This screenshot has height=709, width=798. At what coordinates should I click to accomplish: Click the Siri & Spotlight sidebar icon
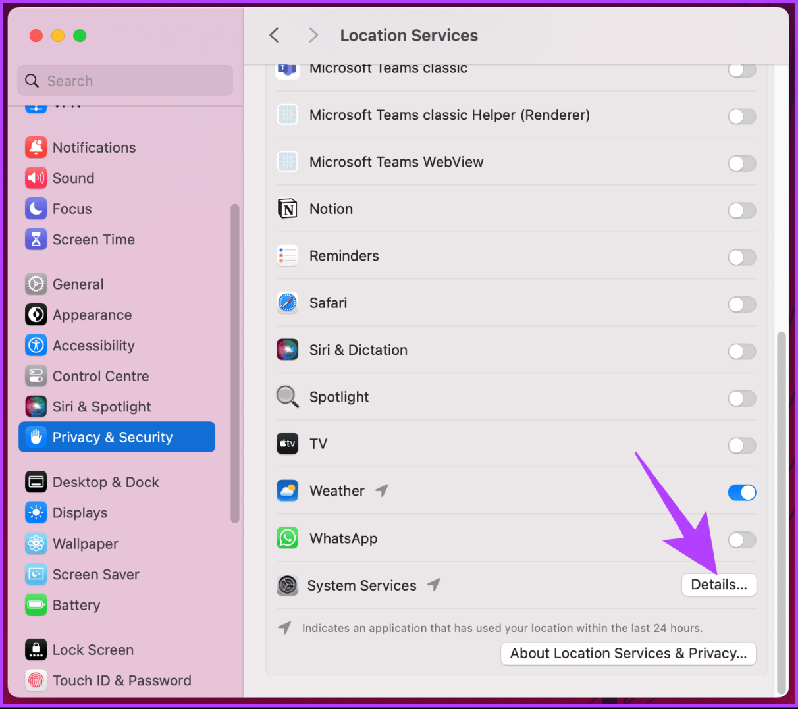coord(36,407)
